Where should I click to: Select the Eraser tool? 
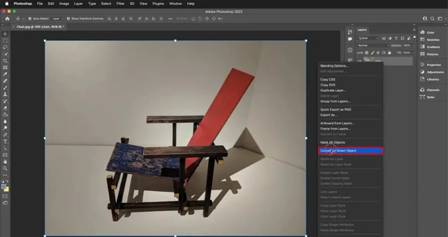[5, 108]
